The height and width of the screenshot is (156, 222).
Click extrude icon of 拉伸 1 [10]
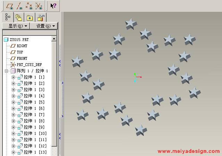coord(20,133)
